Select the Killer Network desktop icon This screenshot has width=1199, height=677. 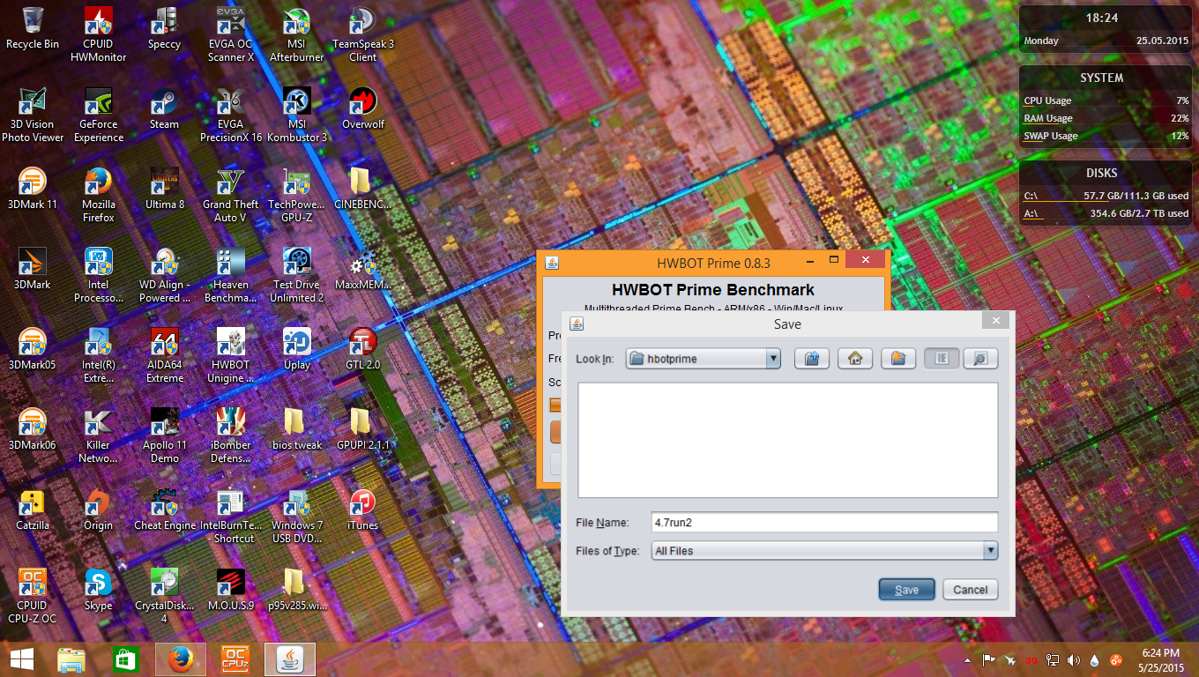pyautogui.click(x=98, y=435)
